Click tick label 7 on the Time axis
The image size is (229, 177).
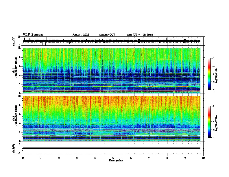coord(149,158)
